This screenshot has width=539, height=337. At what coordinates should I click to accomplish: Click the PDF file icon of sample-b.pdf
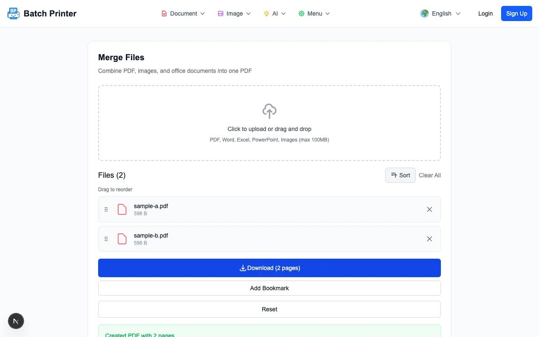coord(122,239)
